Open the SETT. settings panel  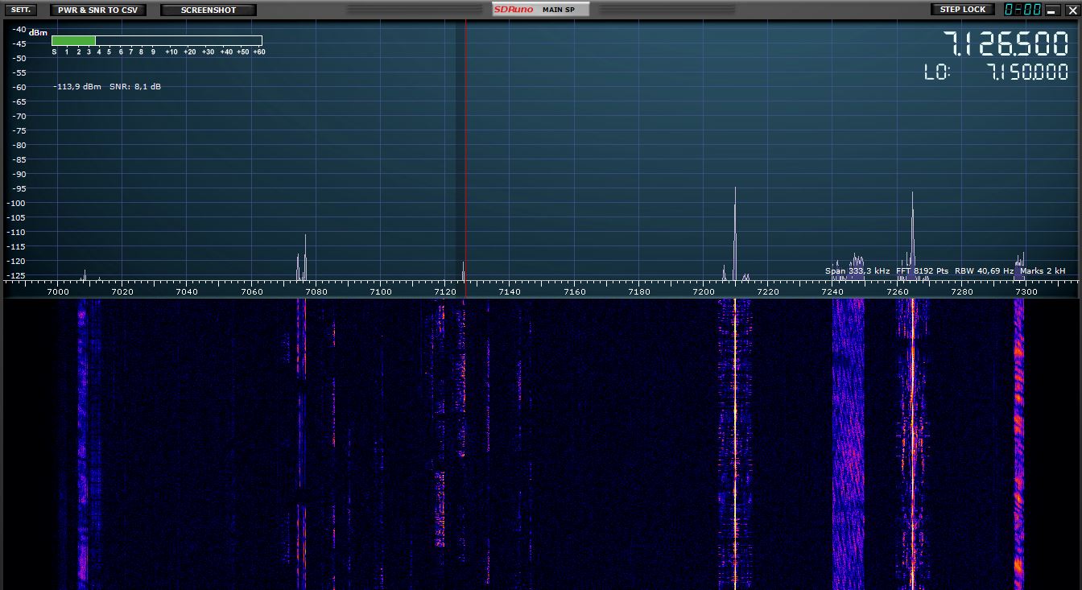click(23, 10)
